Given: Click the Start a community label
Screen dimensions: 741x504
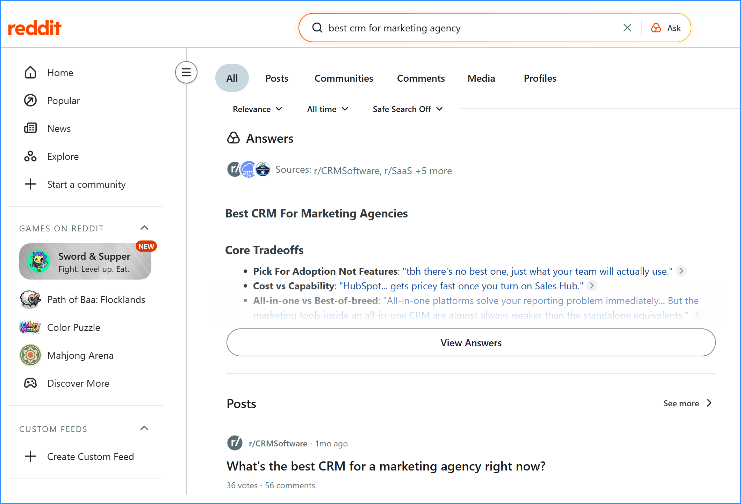Looking at the screenshot, I should (86, 184).
